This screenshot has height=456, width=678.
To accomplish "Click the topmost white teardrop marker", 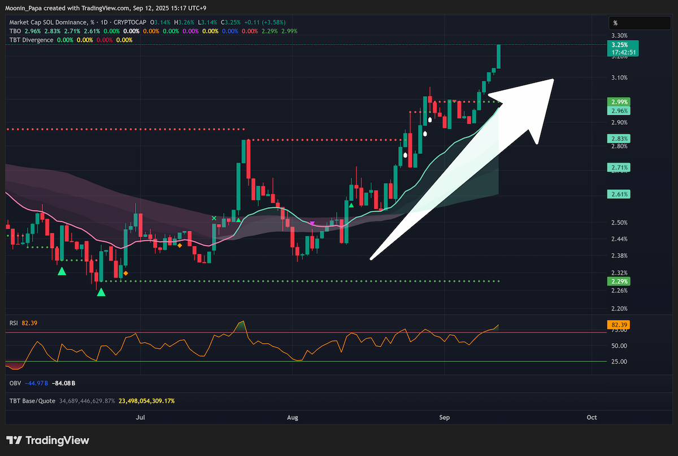I will (430, 120).
